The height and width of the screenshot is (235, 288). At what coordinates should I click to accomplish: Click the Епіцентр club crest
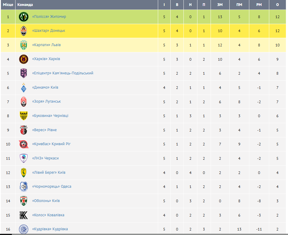24,73
